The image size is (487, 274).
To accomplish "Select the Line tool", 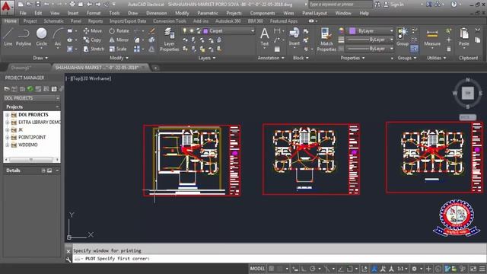I will tap(8, 37).
